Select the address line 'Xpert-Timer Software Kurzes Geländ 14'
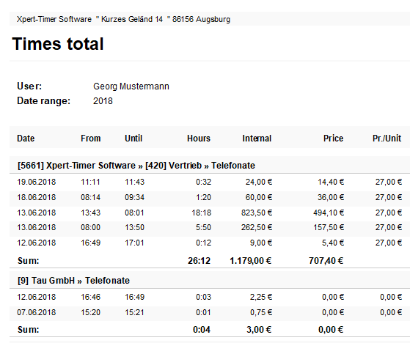This screenshot has height=343, width=410. [89, 19]
